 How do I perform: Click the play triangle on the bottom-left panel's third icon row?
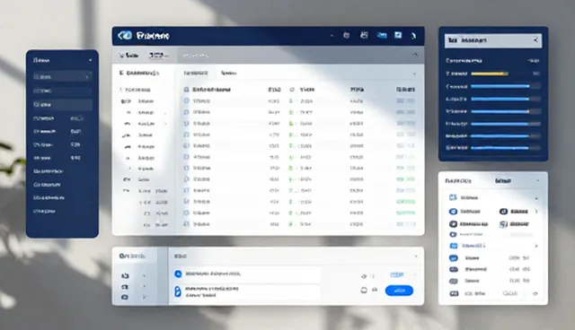144,297
